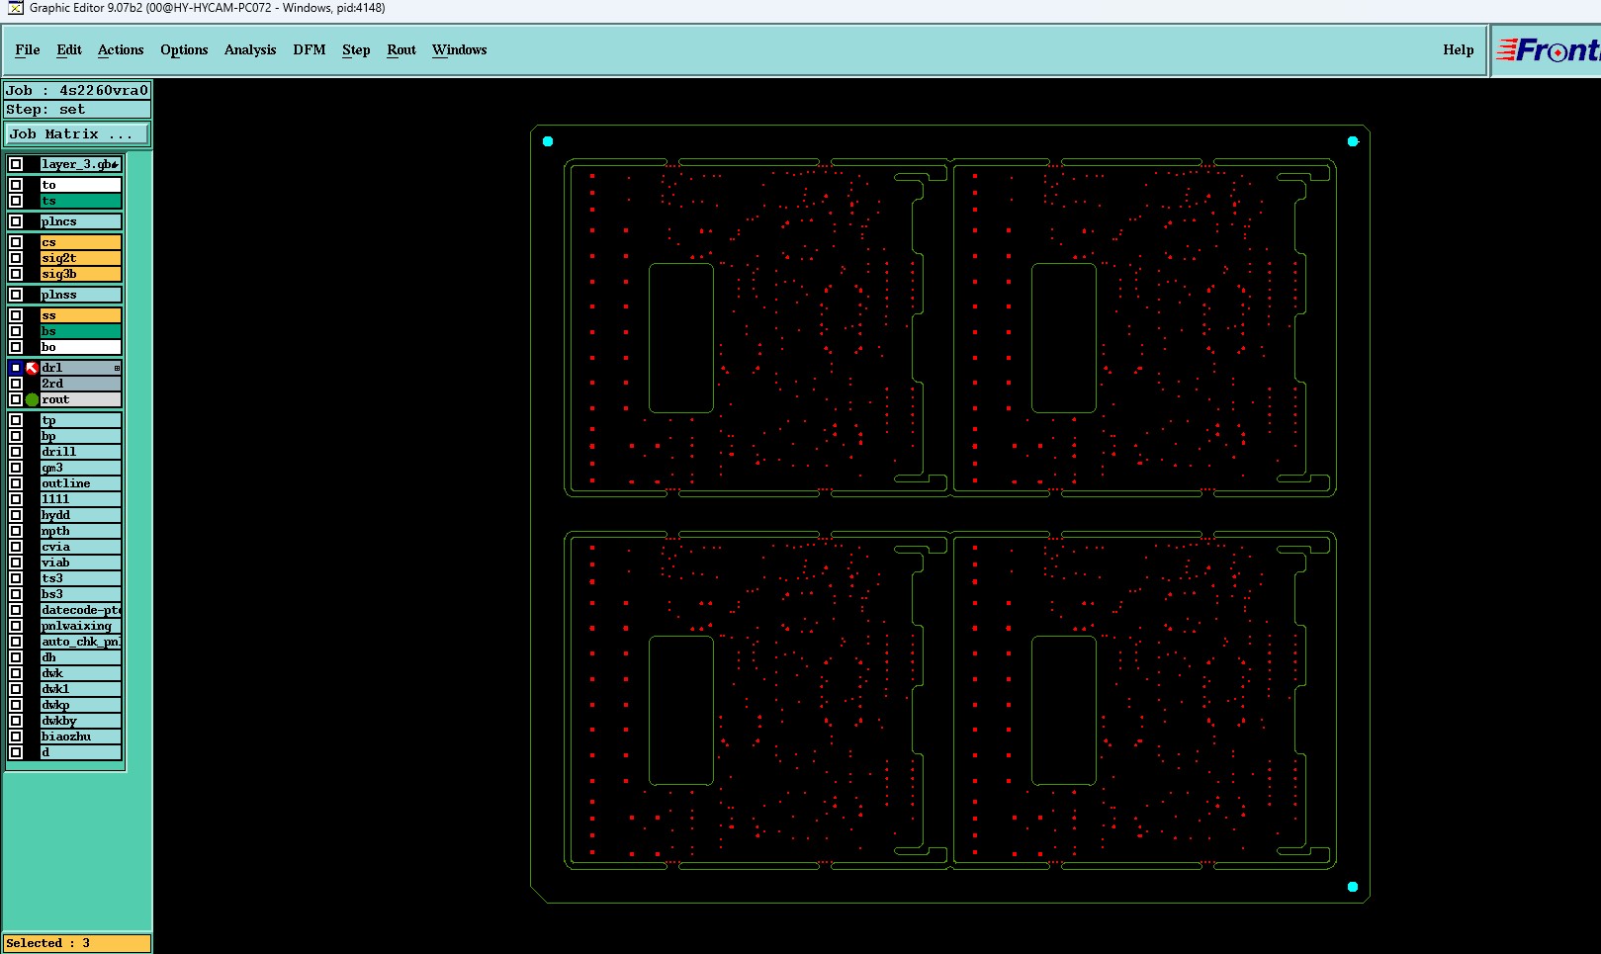Enable the sig2t layer checkbox
Screen dimensions: 1601x954
point(16,258)
